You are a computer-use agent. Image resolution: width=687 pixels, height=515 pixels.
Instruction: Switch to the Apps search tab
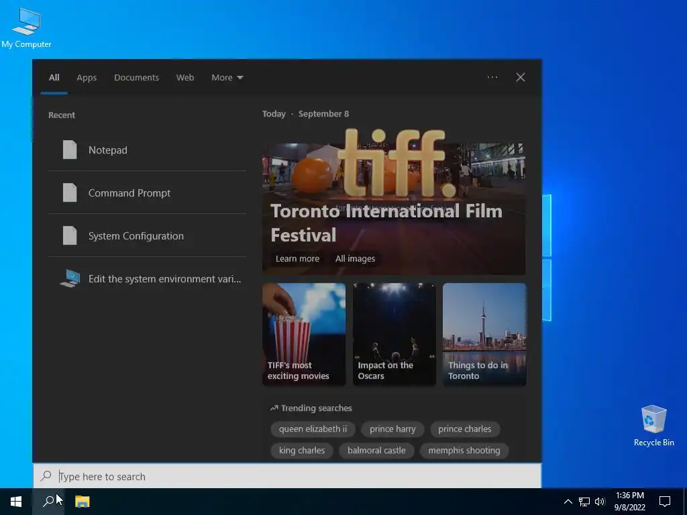[x=87, y=78]
